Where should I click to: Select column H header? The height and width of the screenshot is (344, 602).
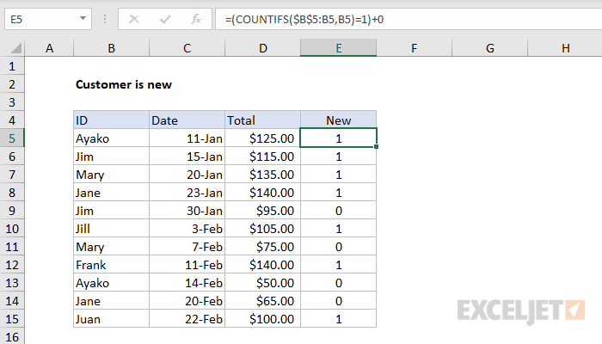pos(566,48)
